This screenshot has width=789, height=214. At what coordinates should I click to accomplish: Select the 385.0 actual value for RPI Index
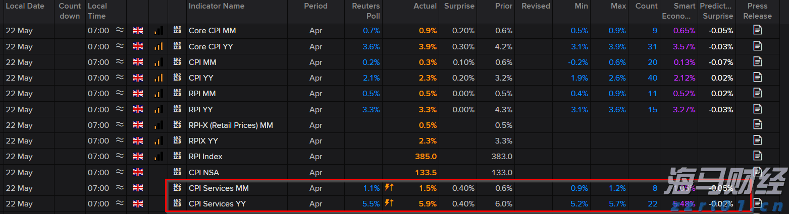pos(427,157)
